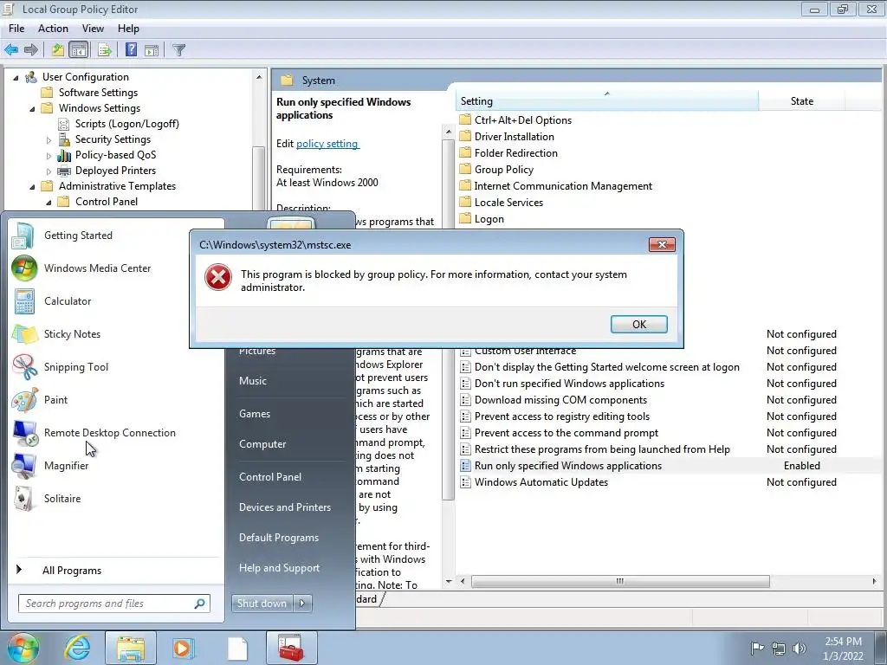Collapse the Control Panel tree node
Screen dimensions: 887x665
coord(49,202)
